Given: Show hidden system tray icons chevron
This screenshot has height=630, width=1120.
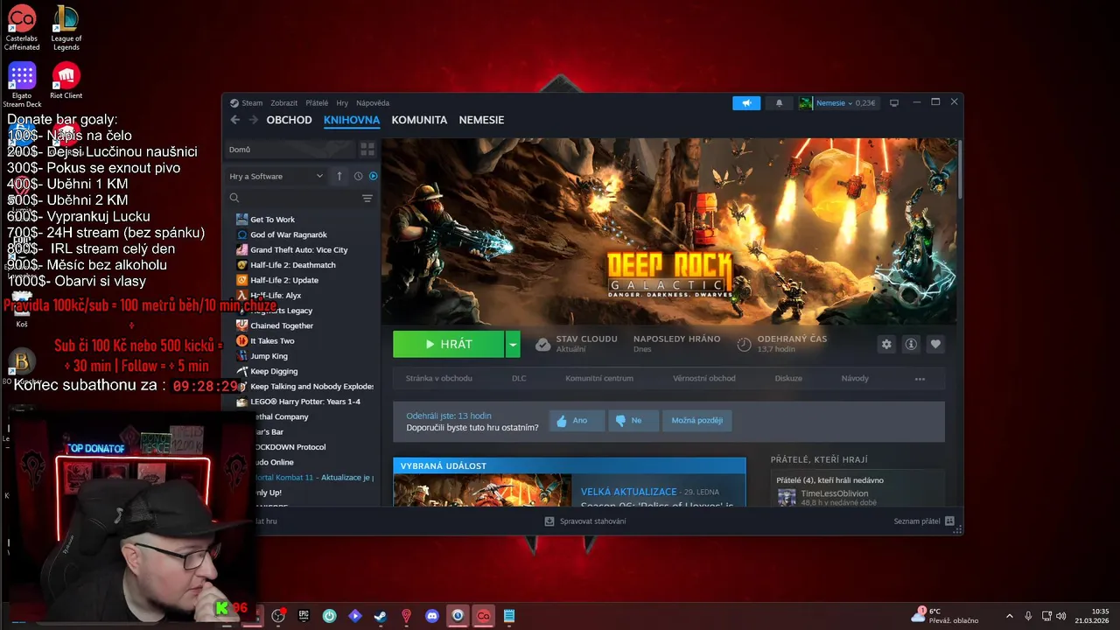Looking at the screenshot, I should (1009, 616).
